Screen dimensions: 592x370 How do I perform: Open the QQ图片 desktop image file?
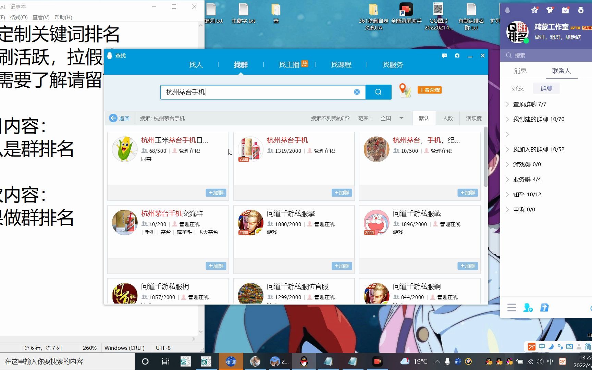tap(439, 16)
